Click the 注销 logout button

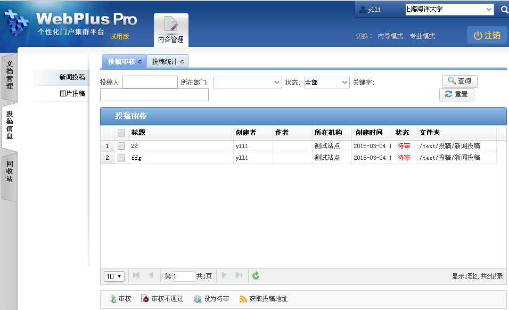point(487,36)
